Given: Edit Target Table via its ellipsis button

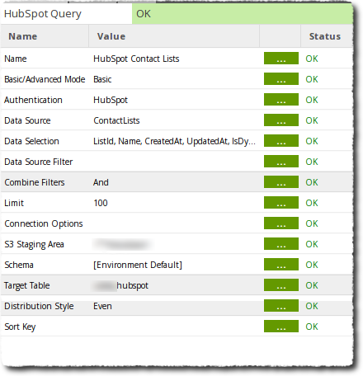Looking at the screenshot, I should pyautogui.click(x=281, y=285).
